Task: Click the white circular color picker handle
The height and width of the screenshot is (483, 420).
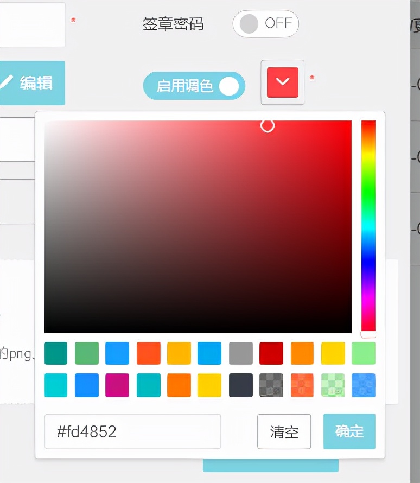Action: pos(268,126)
